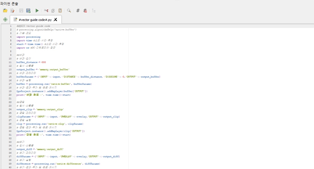
Task: Click the output_diff = 'memory:output_diff' line
Action: coord(40,149)
